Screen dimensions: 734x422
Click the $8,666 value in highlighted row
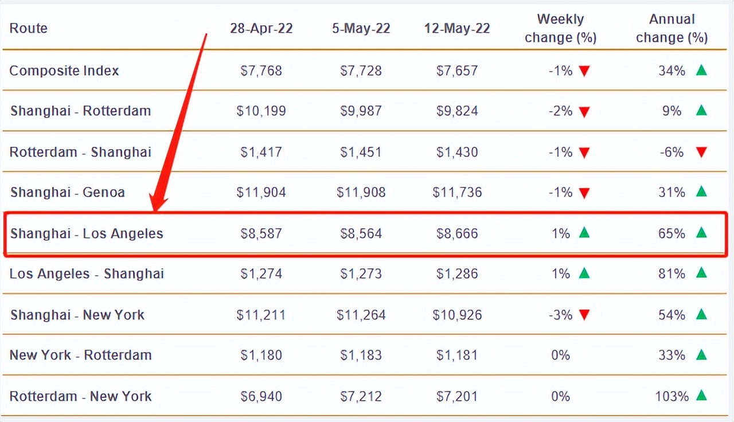457,233
